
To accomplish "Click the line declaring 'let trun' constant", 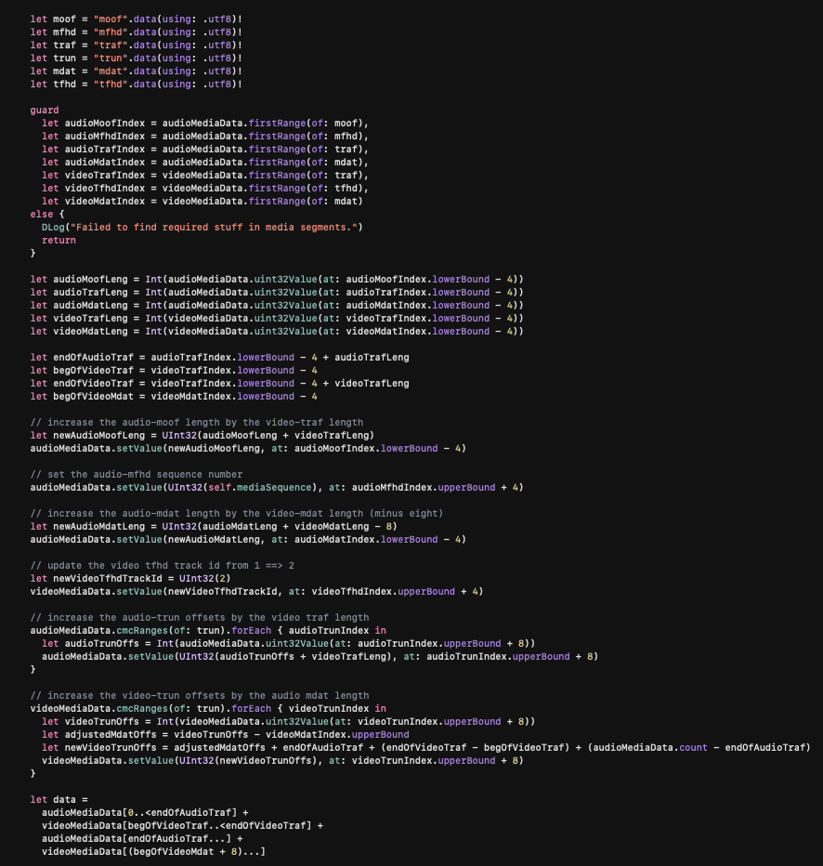I will coord(137,58).
